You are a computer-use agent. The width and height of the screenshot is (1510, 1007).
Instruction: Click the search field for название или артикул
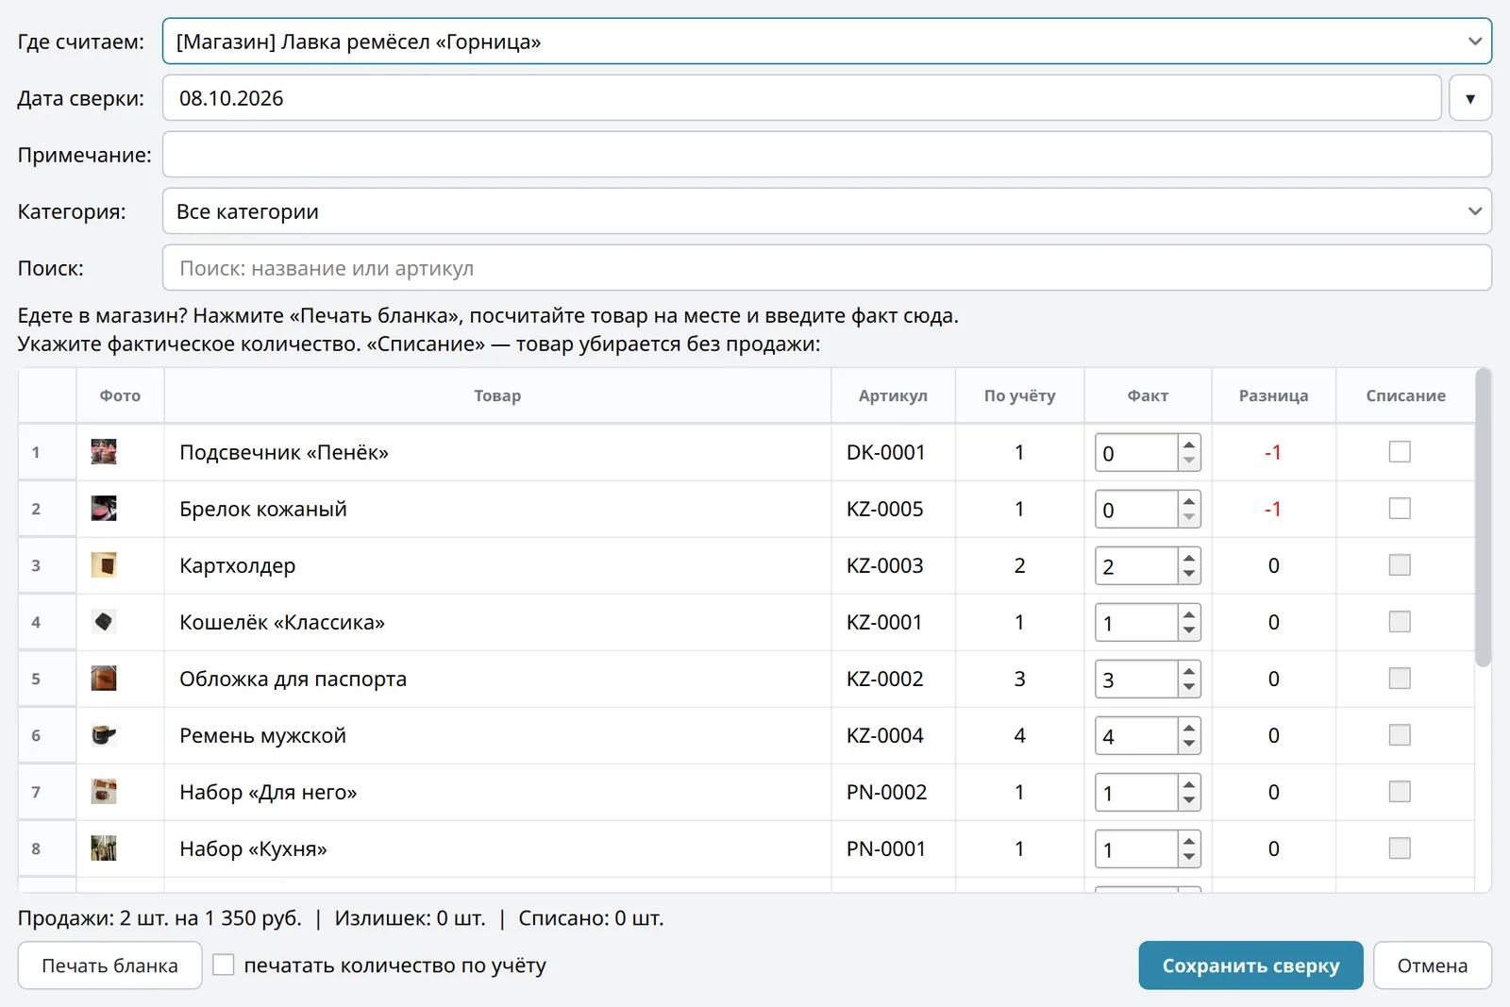[827, 268]
